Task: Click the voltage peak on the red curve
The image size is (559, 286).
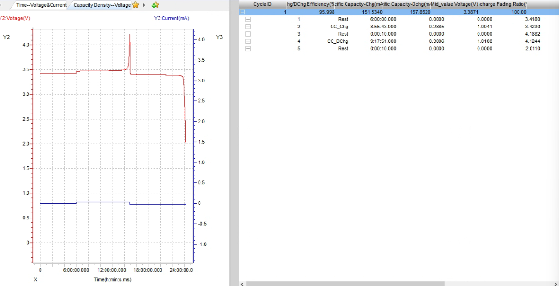Action: (x=130, y=35)
